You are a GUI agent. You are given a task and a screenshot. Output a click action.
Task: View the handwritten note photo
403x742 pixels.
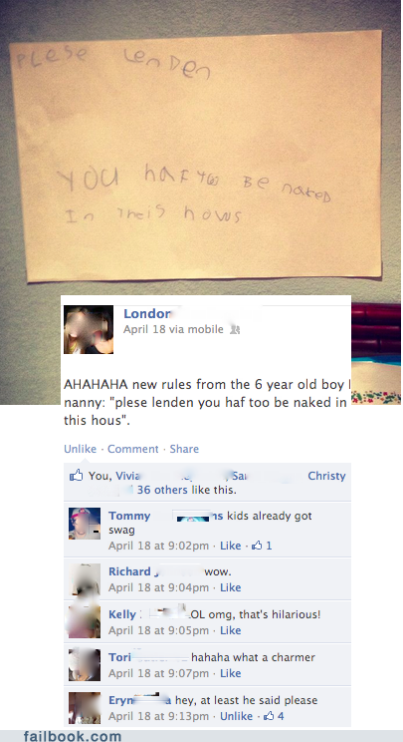196,157
